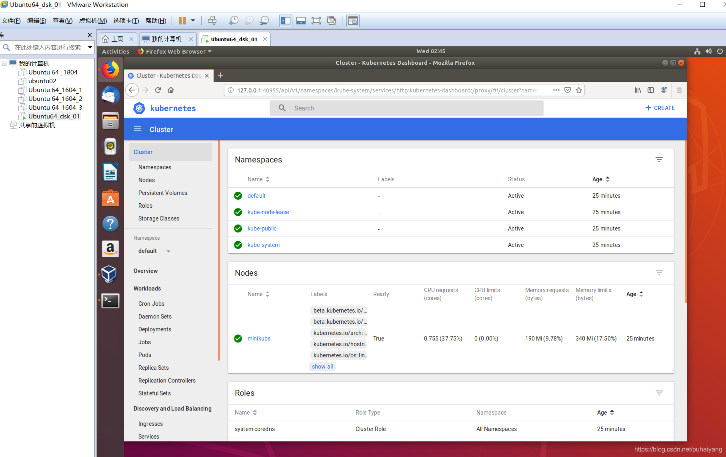Sort Namespaces by Age
This screenshot has width=726, height=457.
pos(601,179)
